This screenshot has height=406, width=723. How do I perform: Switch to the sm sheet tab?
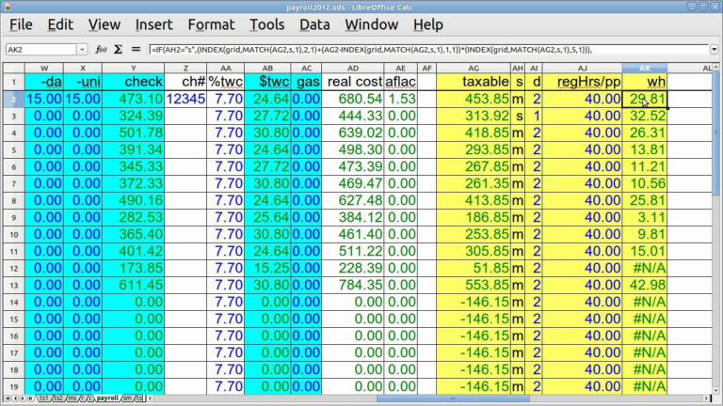point(126,399)
